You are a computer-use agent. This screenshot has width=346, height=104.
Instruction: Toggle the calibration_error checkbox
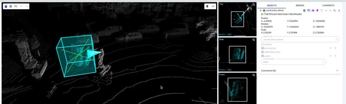262,52
